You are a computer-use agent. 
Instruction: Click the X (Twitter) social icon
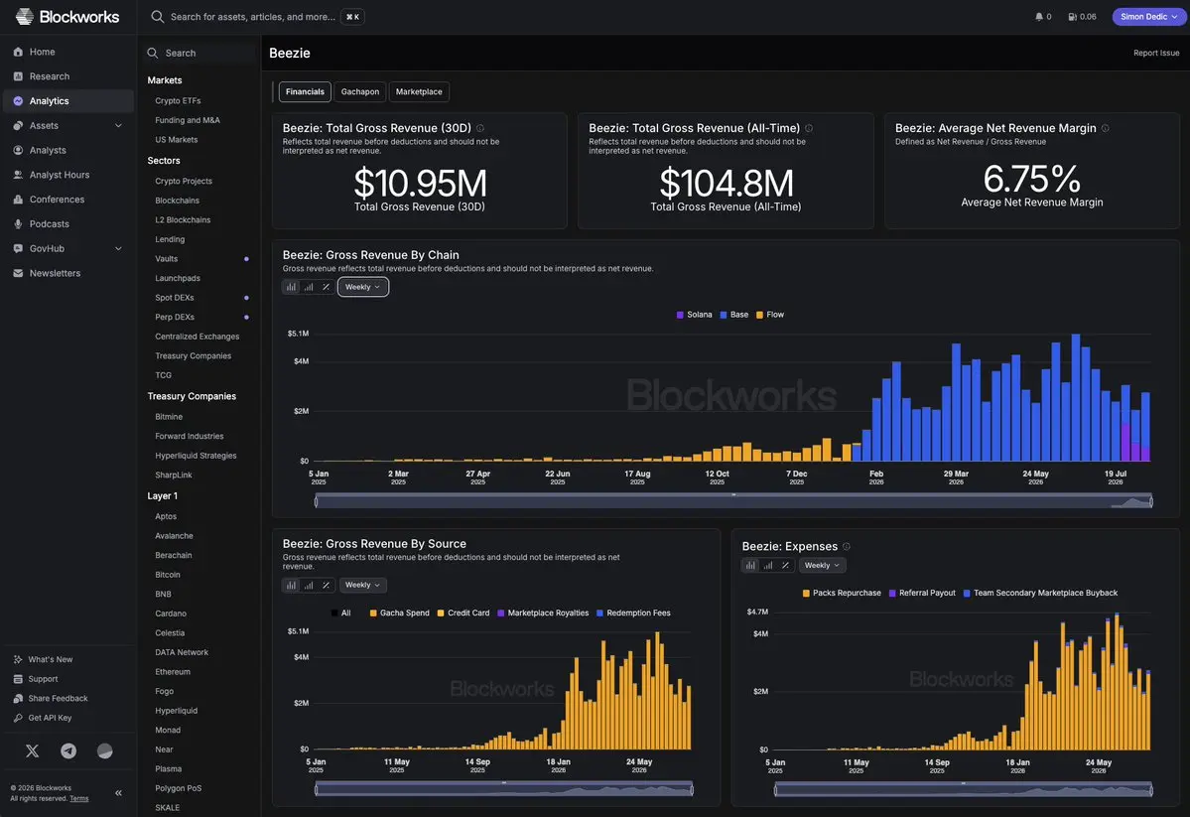click(x=32, y=750)
